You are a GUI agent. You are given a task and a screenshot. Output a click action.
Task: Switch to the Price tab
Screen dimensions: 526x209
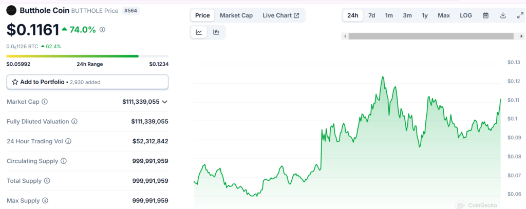coord(202,15)
